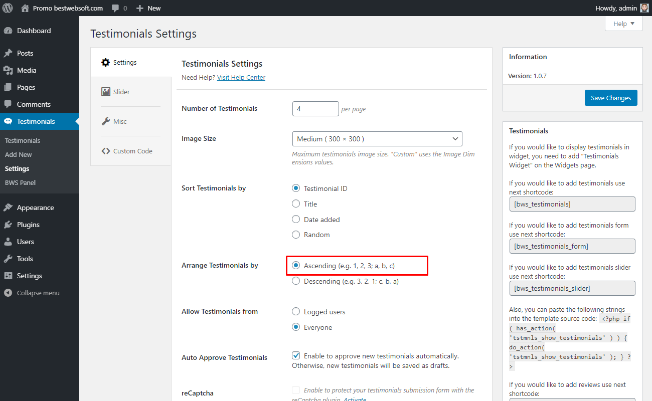The image size is (652, 401).
Task: Click the home icon beside Promo bestwebsoft.com
Action: point(25,8)
